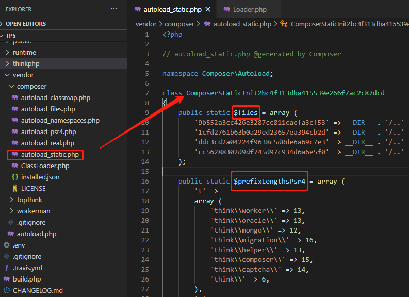Click the JSON braces icon beside installed.json

[15, 177]
